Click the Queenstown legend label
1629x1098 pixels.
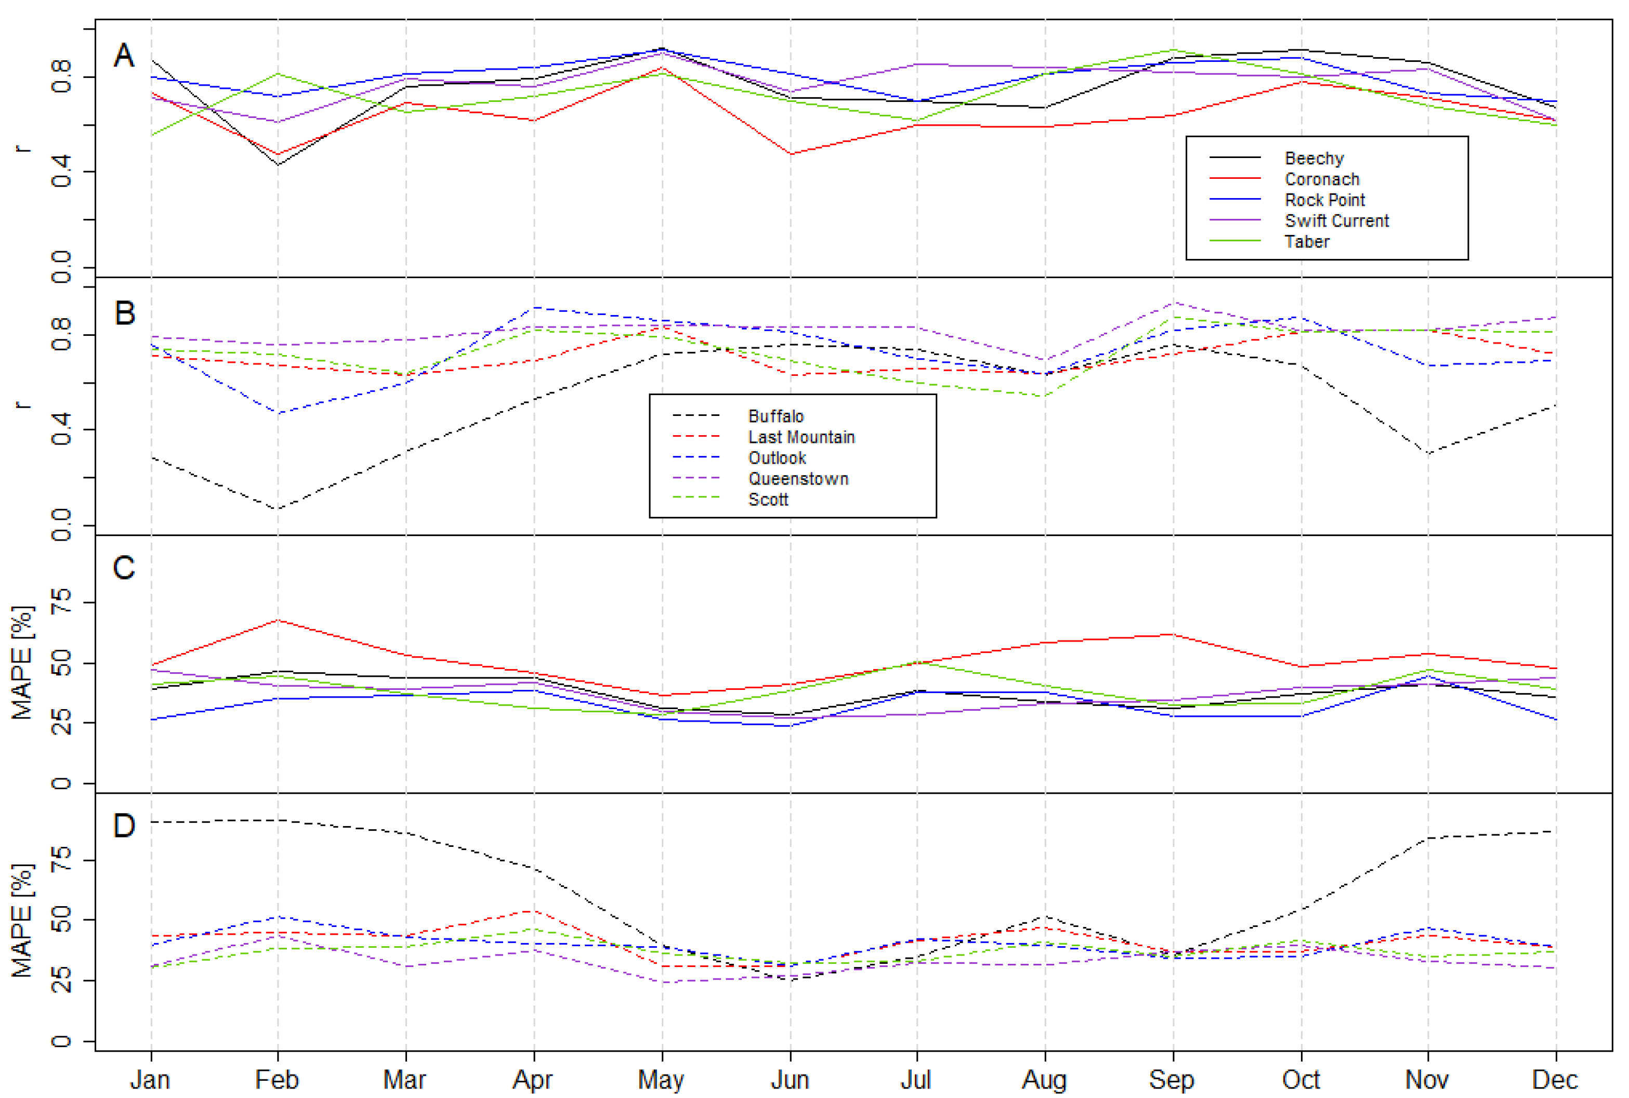pos(798,479)
